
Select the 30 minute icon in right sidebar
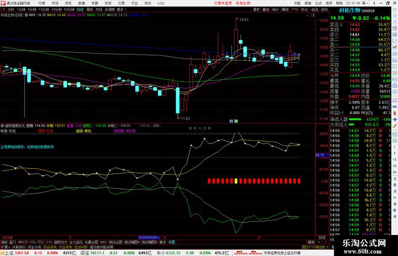pyautogui.click(x=395, y=166)
